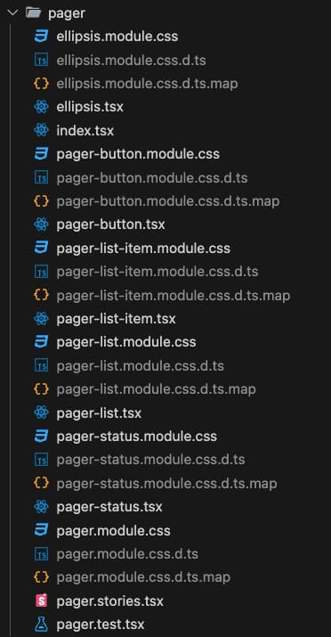Click React icon of ellipsis.tsx

point(41,107)
